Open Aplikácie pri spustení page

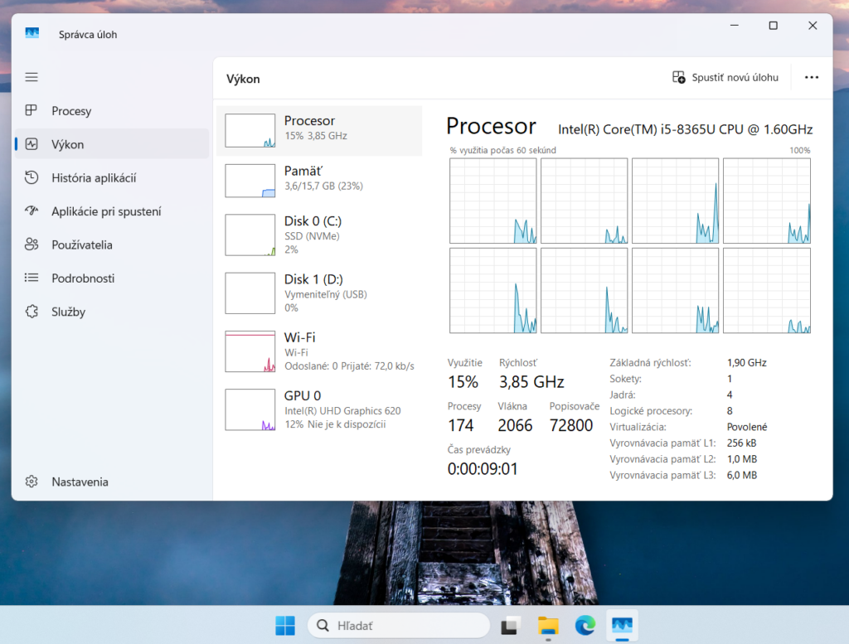(x=112, y=211)
